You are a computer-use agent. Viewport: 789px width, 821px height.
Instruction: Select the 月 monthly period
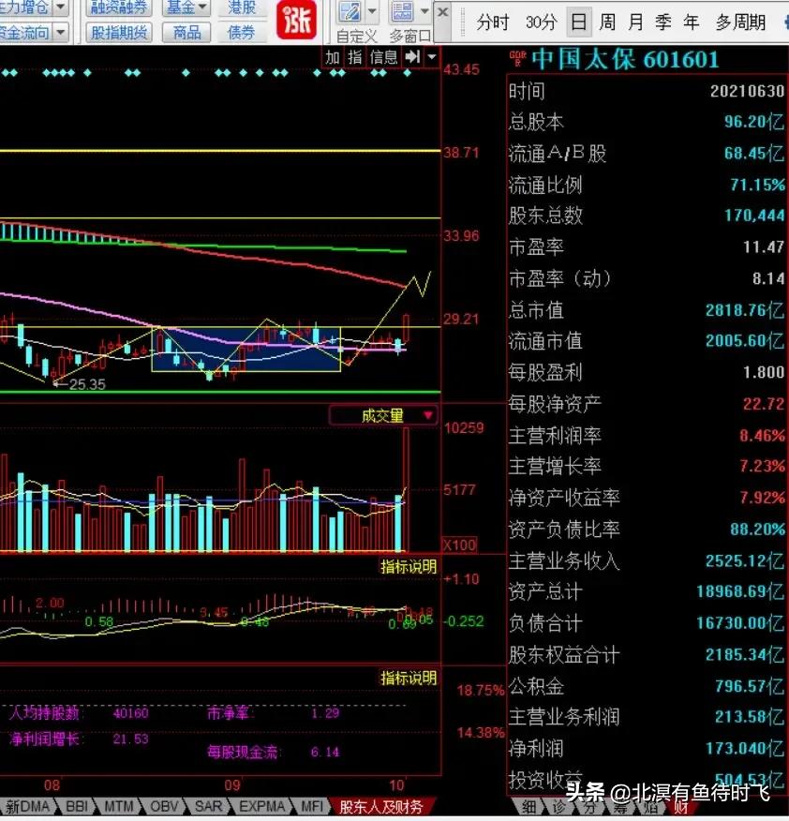(635, 22)
